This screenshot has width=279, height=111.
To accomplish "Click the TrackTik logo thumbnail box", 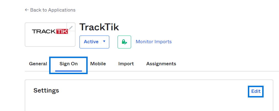I will (x=50, y=34).
